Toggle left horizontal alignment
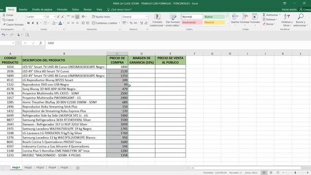The height and width of the screenshot is (175, 311). [69, 23]
